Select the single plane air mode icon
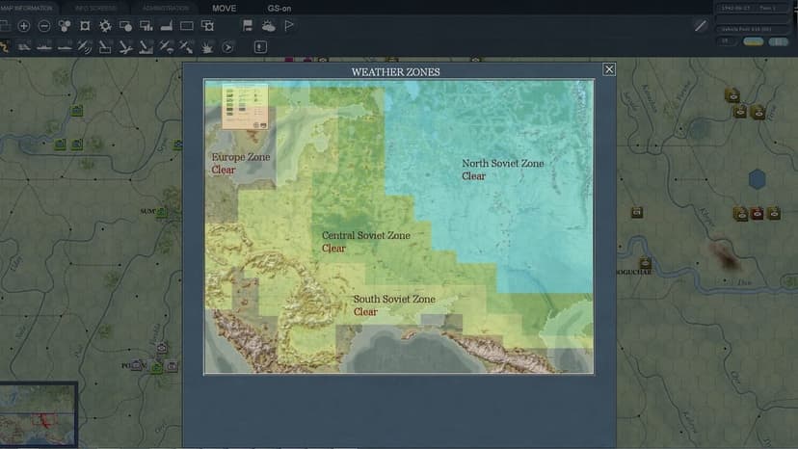798x449 pixels. coord(125,47)
